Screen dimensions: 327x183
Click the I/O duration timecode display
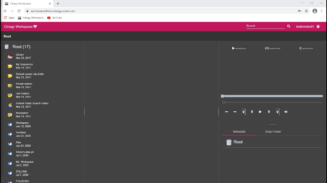[272, 48]
